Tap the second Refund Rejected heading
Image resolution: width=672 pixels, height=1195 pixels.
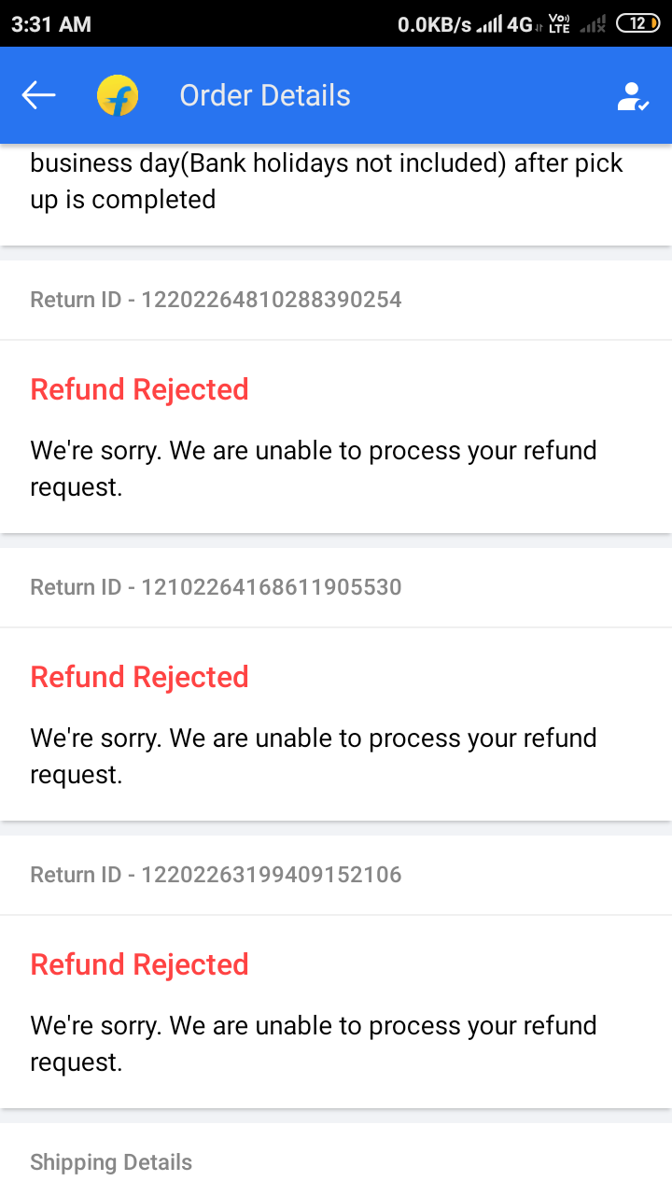pyautogui.click(x=140, y=677)
